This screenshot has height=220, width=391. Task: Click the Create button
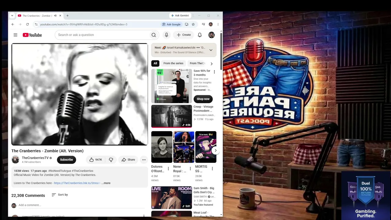[184, 35]
